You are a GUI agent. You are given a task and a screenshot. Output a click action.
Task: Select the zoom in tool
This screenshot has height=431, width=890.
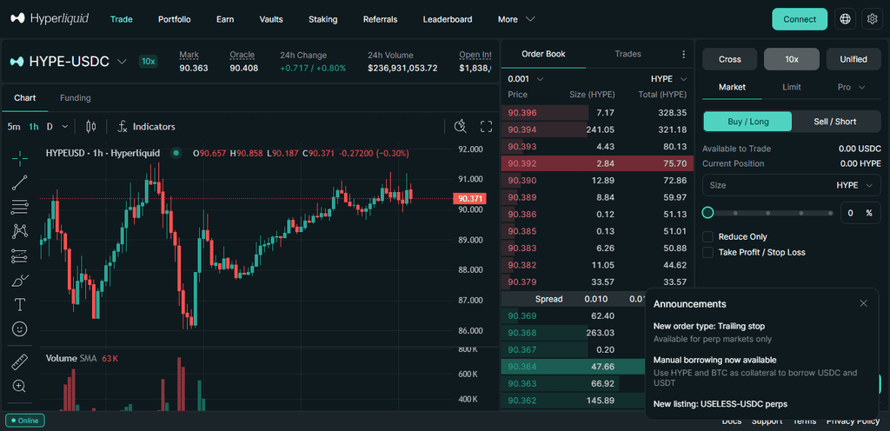pos(20,386)
